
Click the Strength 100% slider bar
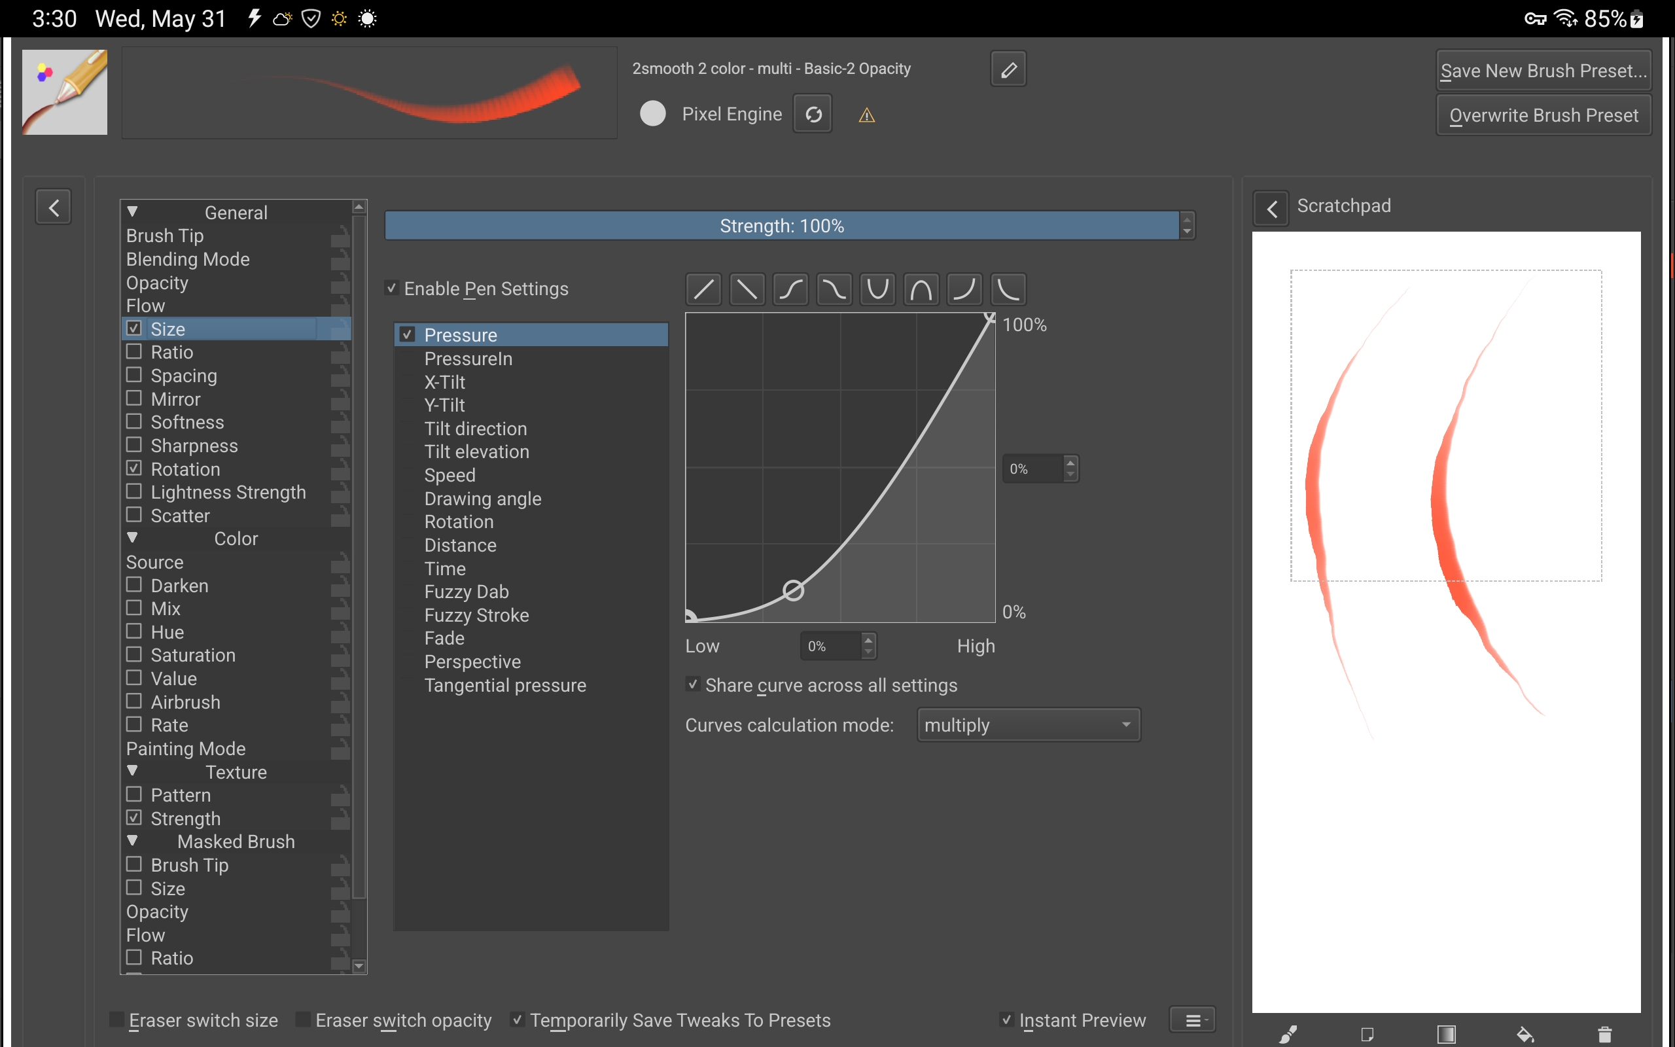781,226
